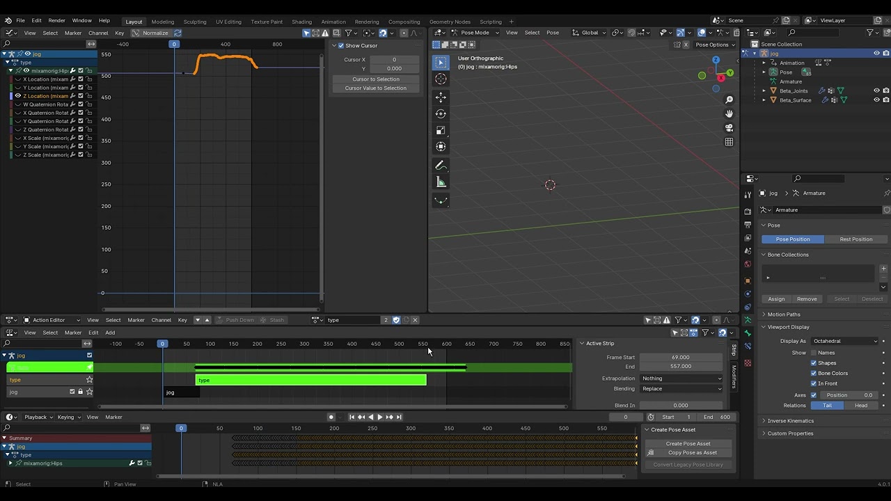Select the Transform tool in viewport toolbar

pos(441,146)
